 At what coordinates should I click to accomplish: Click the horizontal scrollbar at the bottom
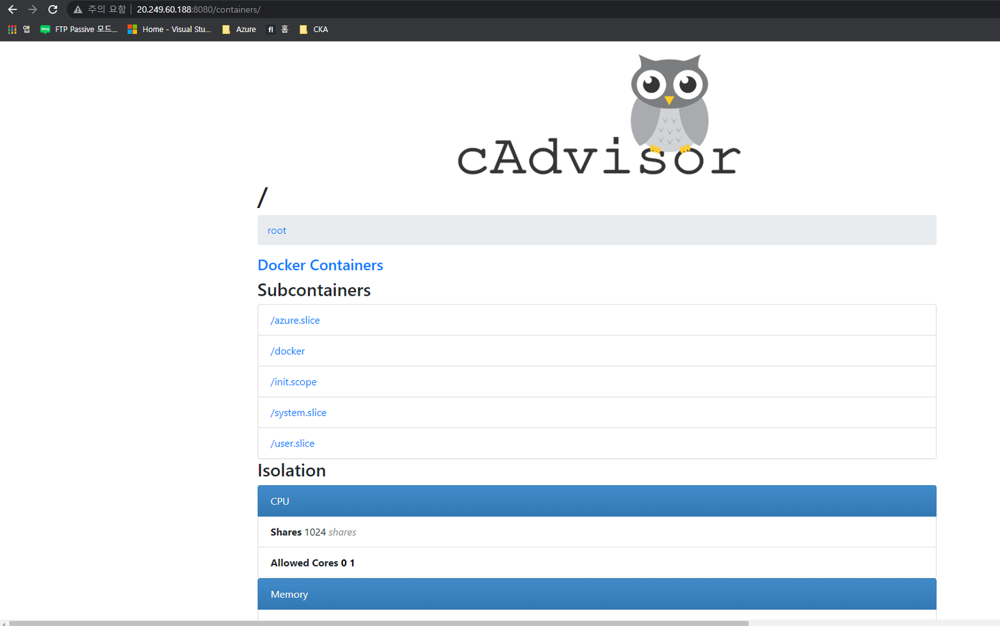[378, 623]
